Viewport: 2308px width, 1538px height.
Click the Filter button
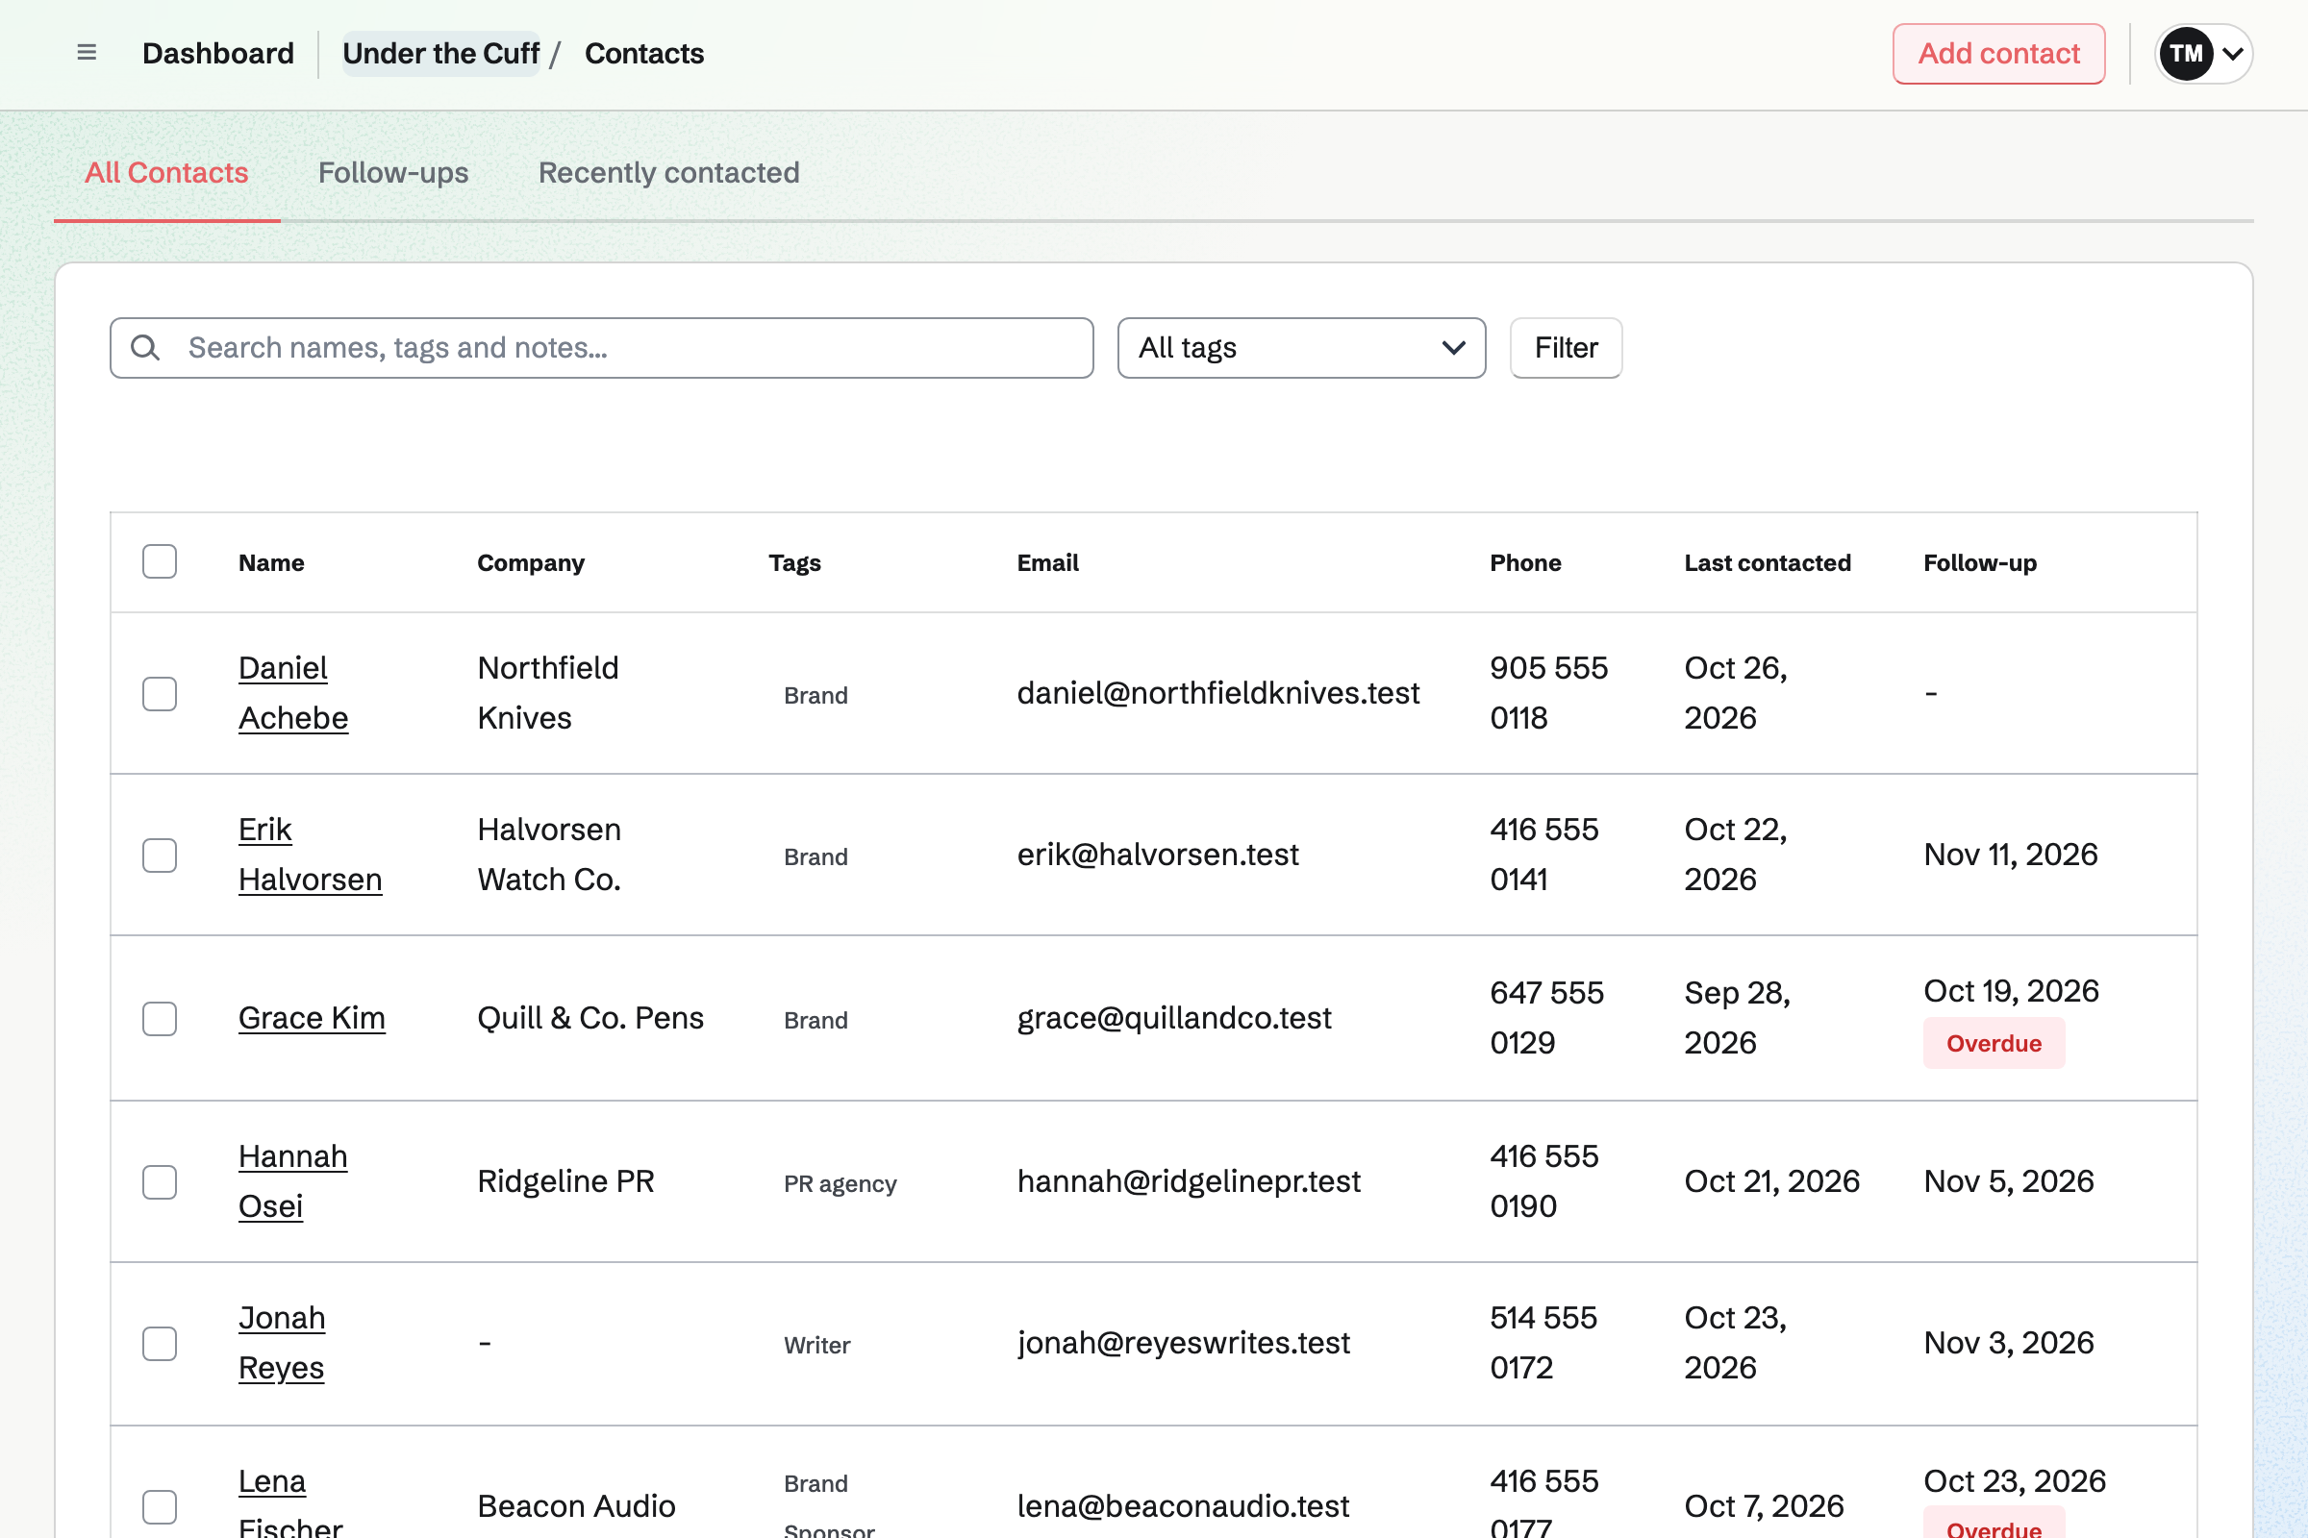(1566, 347)
